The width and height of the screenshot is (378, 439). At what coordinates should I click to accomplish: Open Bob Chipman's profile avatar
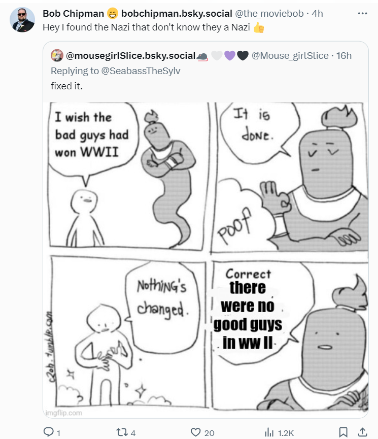(22, 20)
